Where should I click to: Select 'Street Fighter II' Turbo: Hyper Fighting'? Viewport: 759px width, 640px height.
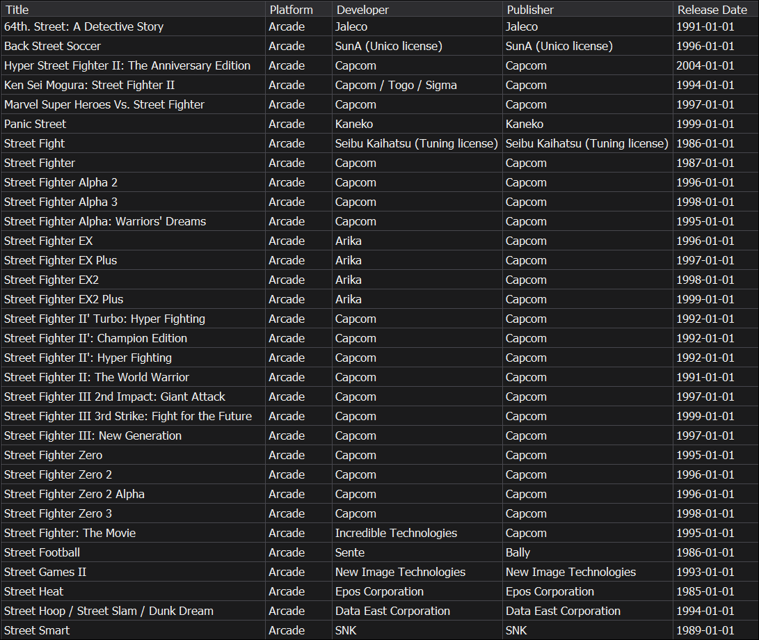104,319
